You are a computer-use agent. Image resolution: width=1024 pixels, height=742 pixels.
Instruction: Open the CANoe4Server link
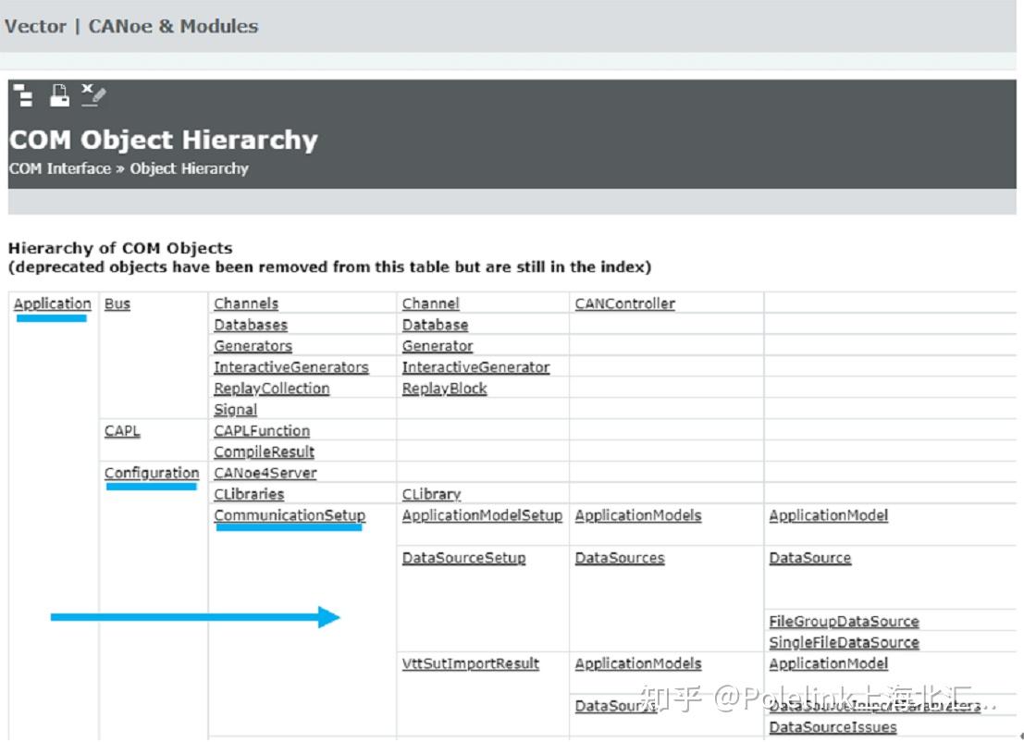(x=265, y=473)
